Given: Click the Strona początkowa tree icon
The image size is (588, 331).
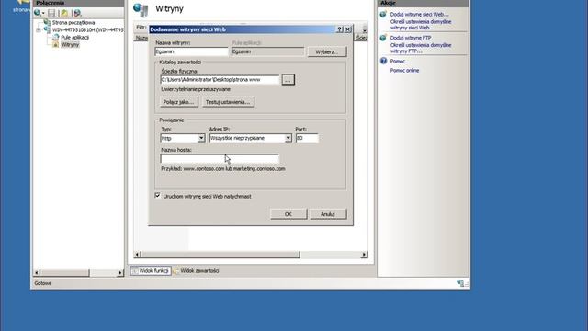Looking at the screenshot, I should 47,22.
